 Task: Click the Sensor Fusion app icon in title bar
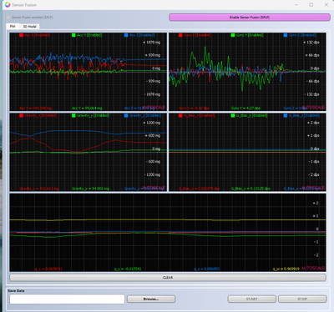pyautogui.click(x=8, y=5)
